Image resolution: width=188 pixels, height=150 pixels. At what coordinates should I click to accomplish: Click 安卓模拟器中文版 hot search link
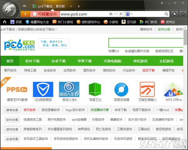coord(137,51)
